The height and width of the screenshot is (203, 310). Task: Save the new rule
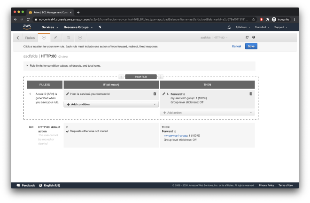(251, 47)
